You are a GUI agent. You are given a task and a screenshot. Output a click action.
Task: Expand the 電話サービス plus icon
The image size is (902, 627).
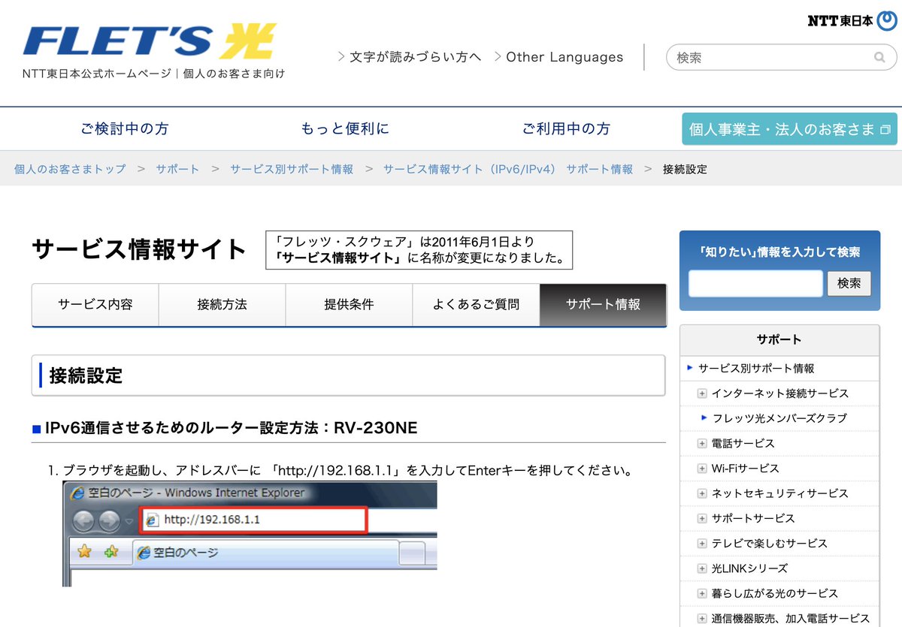(x=702, y=444)
